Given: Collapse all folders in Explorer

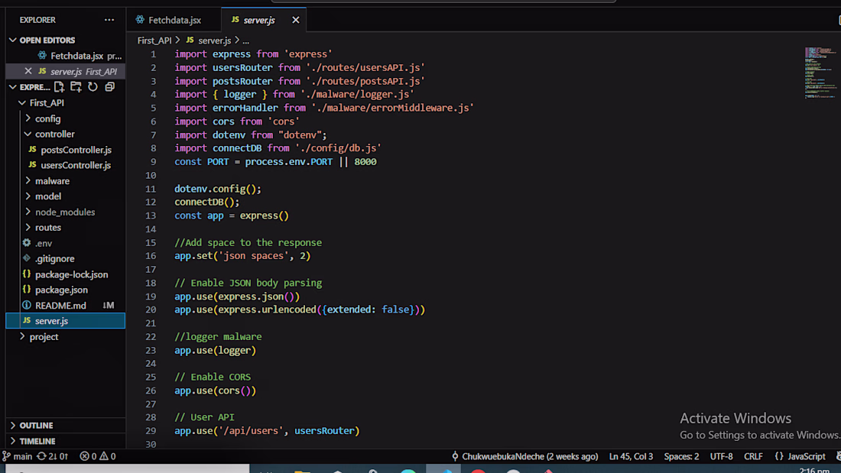Looking at the screenshot, I should (x=109, y=87).
